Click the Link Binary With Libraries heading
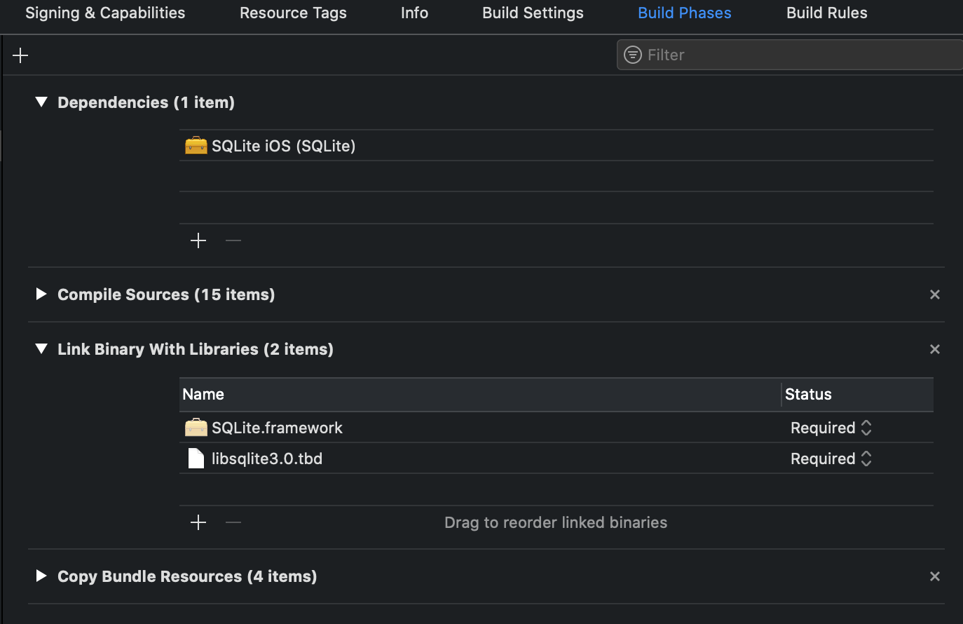The width and height of the screenshot is (963, 624). point(196,349)
